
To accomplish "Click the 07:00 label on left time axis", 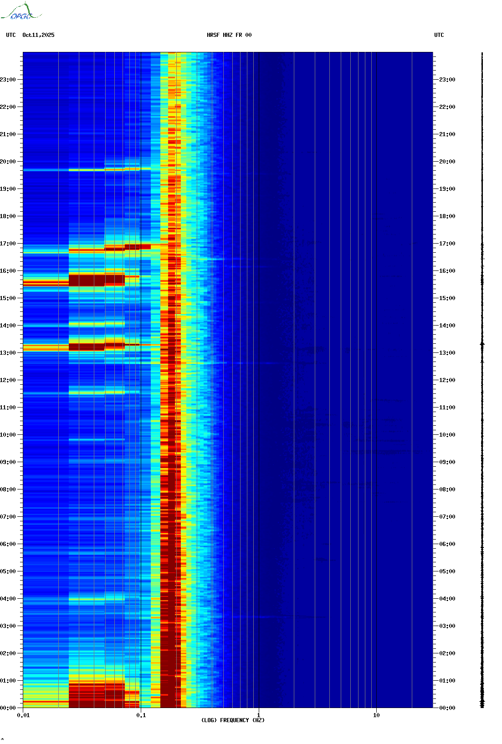I will 8,517.
